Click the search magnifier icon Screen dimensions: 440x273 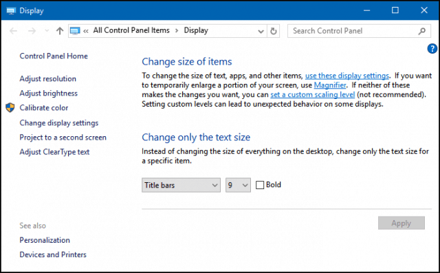[x=421, y=31]
